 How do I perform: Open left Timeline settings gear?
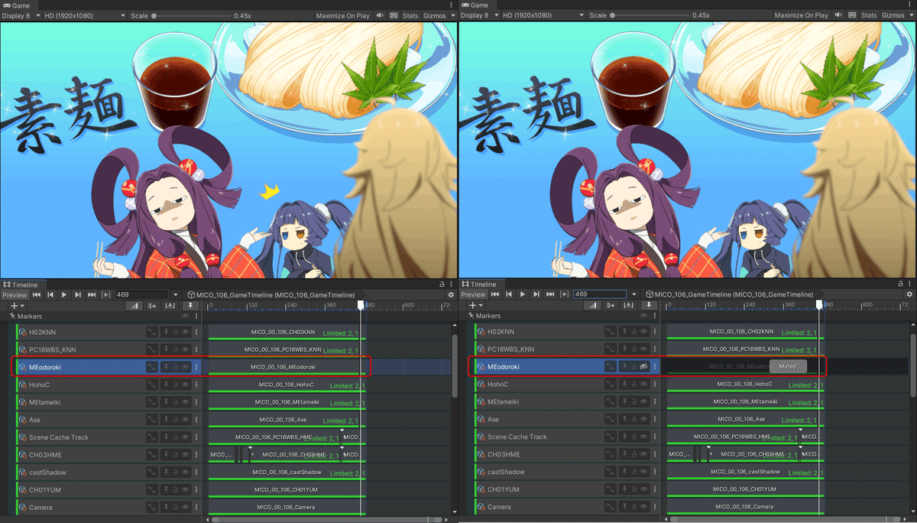click(x=451, y=294)
